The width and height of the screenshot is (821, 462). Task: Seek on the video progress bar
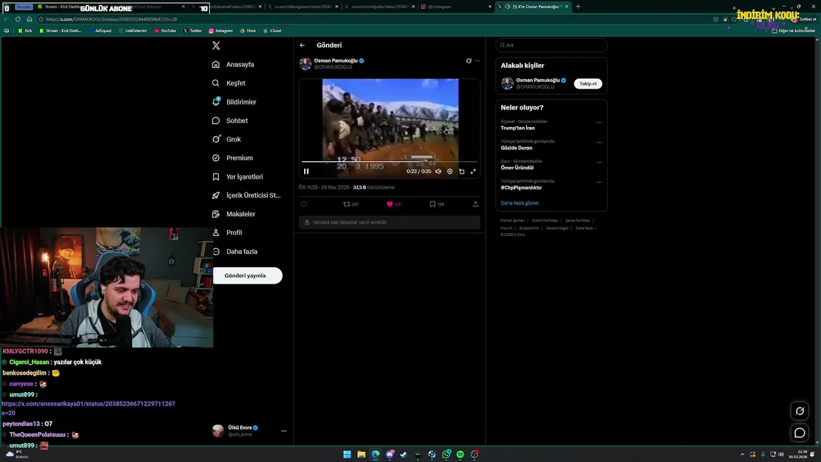[389, 162]
